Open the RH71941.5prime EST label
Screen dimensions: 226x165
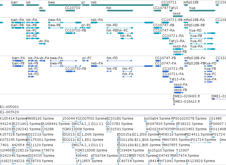172,161
